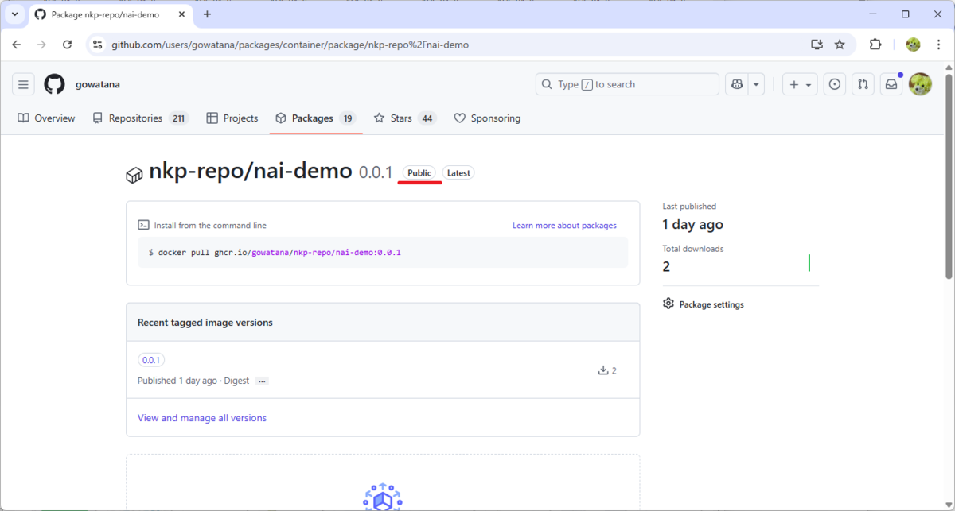
Task: Open the Issues icon in header
Action: pos(834,84)
